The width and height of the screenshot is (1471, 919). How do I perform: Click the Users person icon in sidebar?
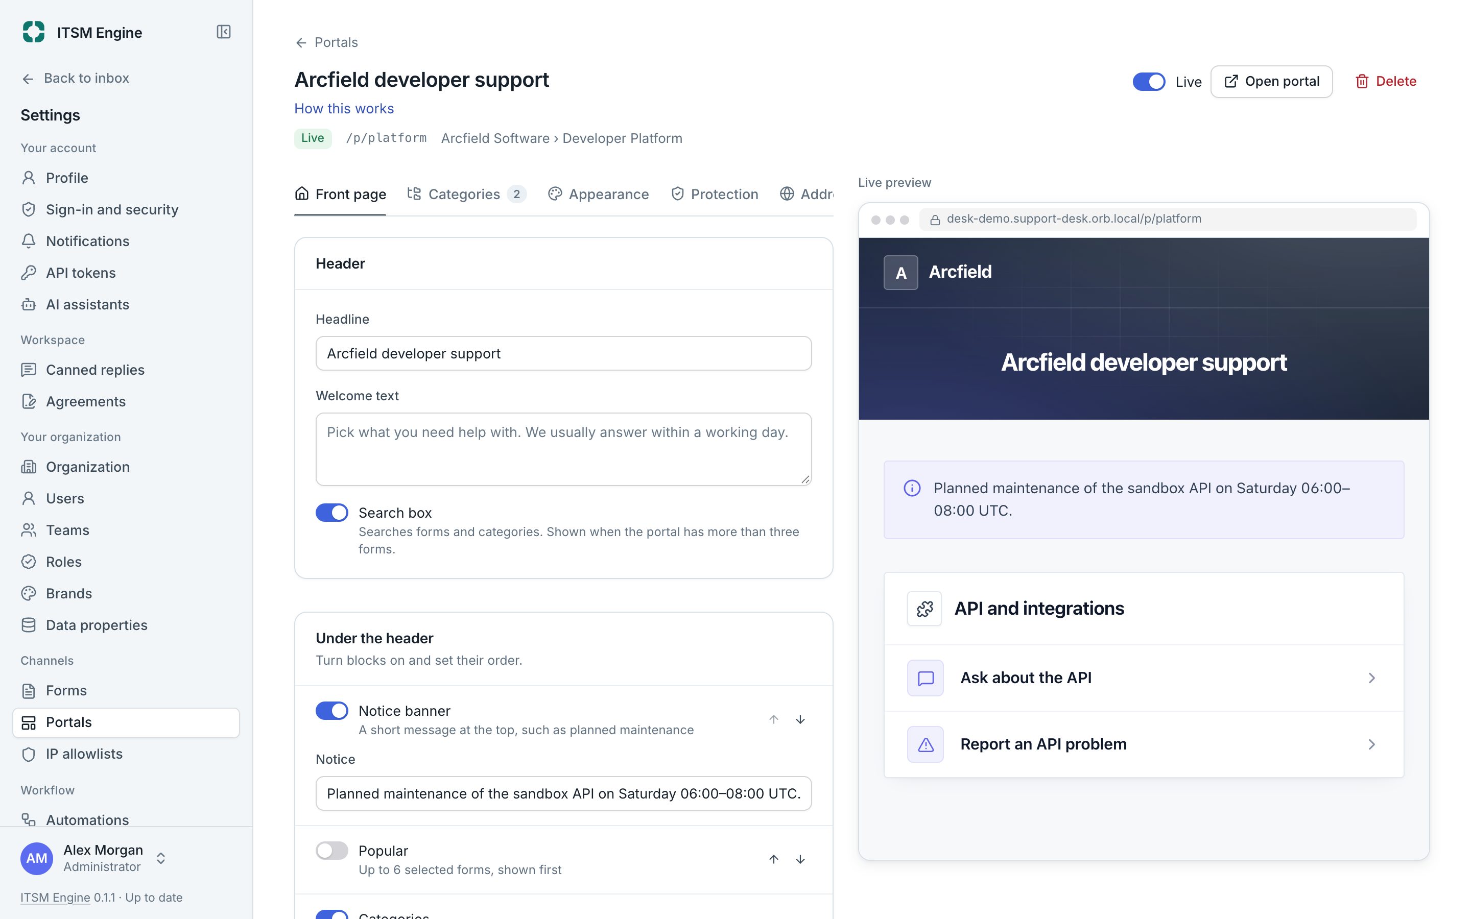click(x=29, y=498)
